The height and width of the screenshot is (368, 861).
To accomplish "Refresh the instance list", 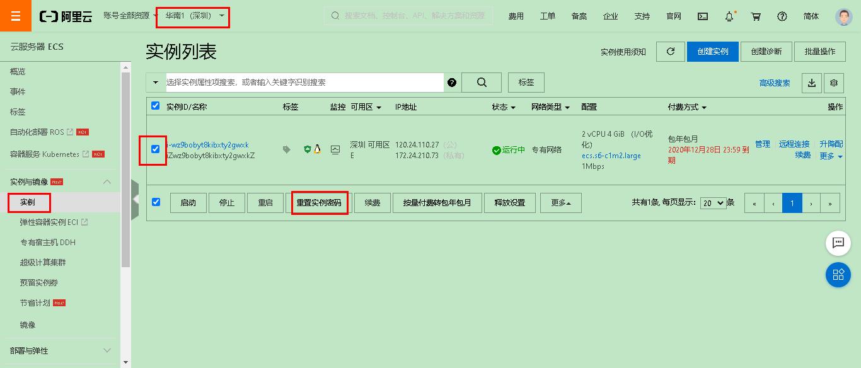I will tap(670, 52).
